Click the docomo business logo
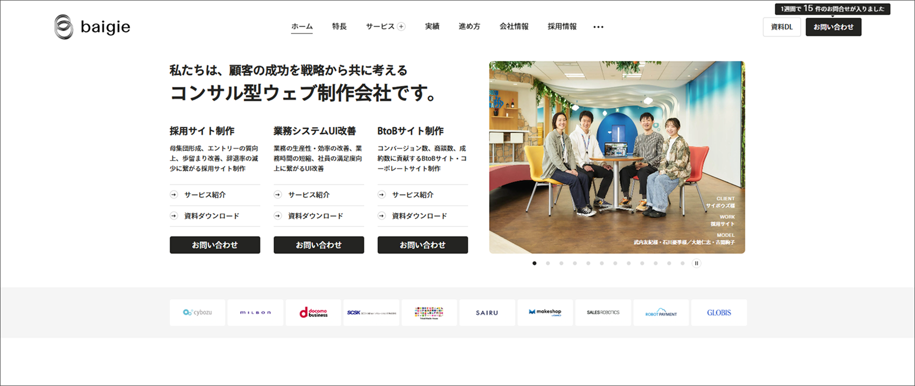This screenshot has width=915, height=386. (x=313, y=312)
